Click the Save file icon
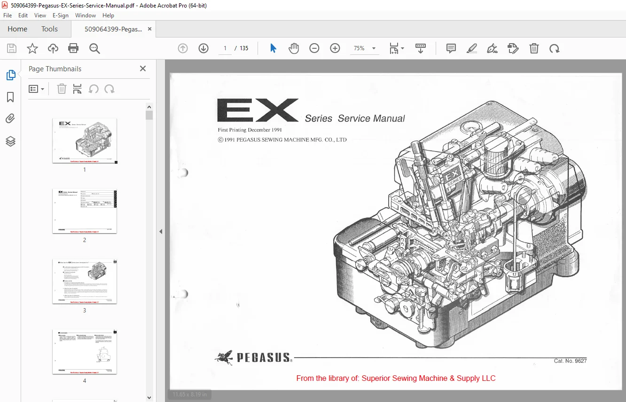Viewport: 626px width, 402px height. click(x=12, y=48)
